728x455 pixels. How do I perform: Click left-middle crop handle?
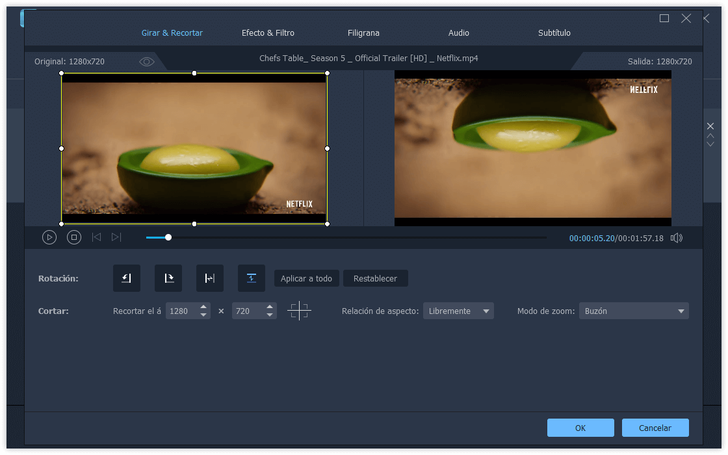click(x=62, y=149)
